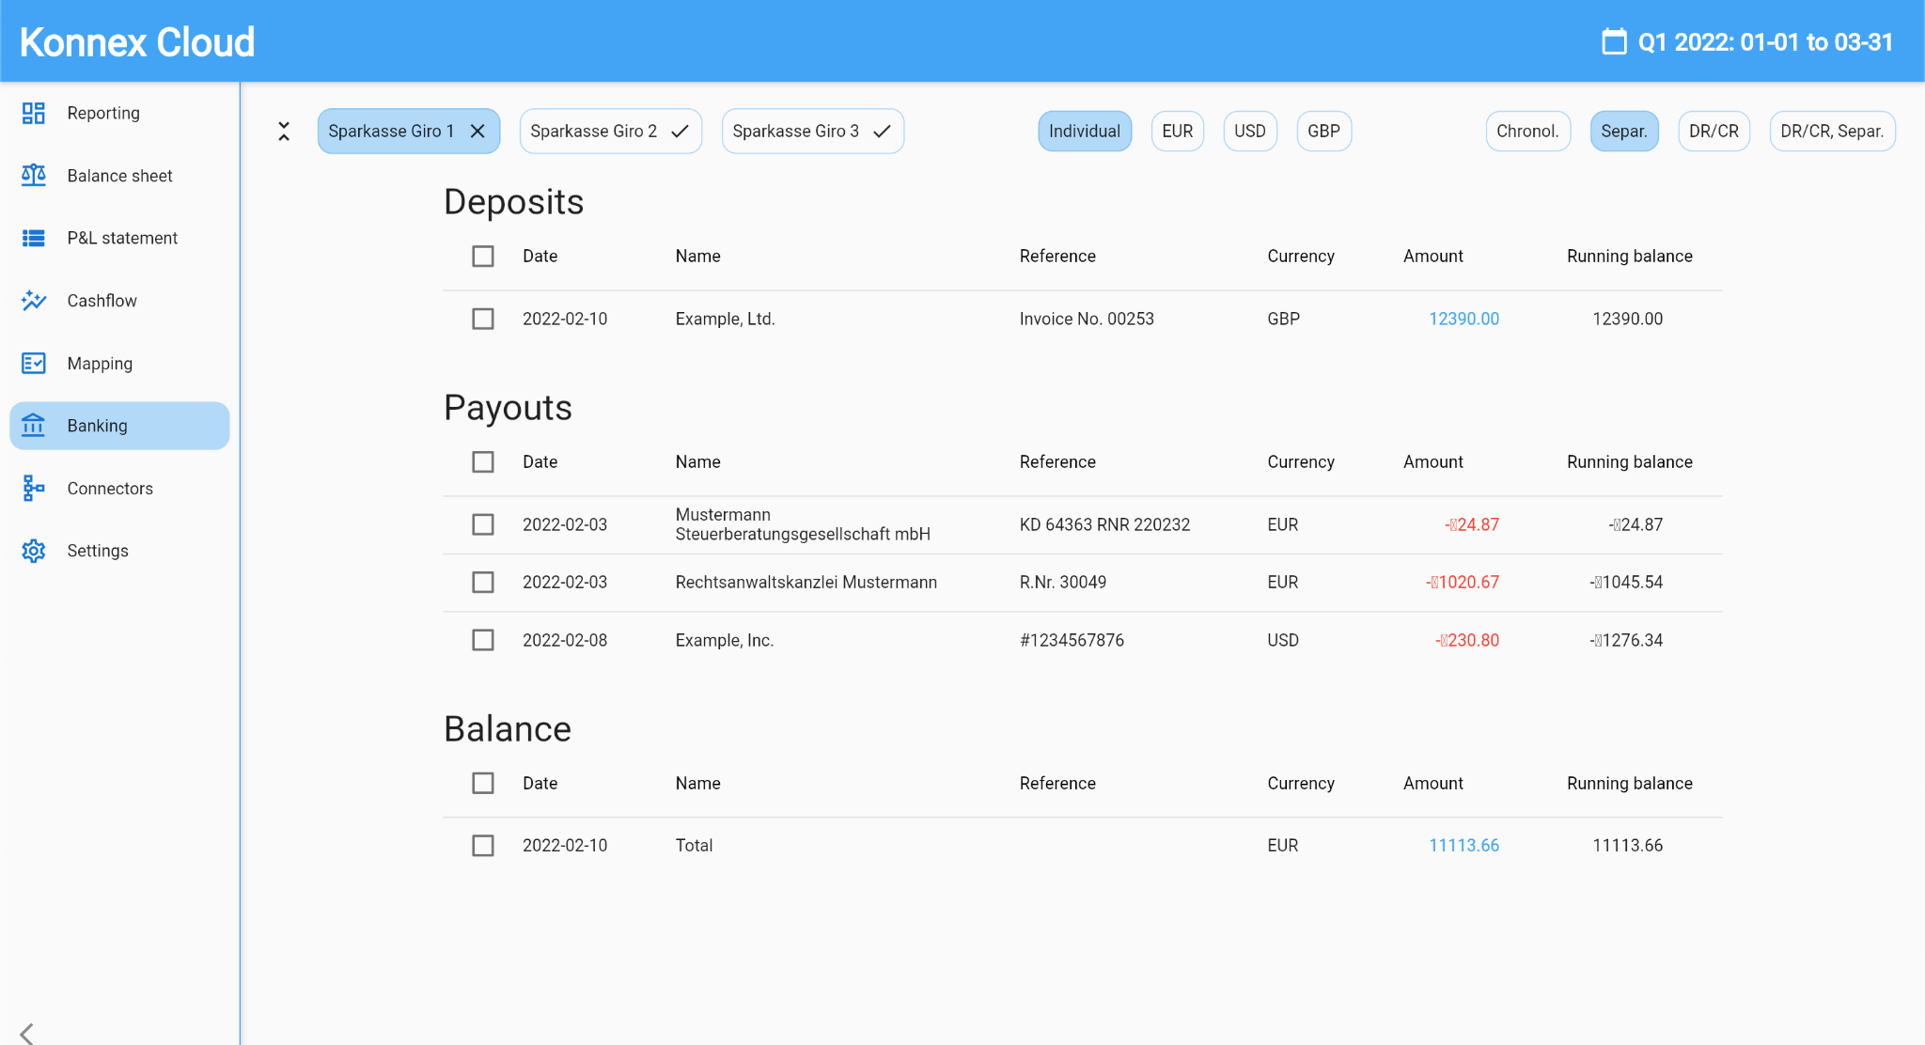Image resolution: width=1925 pixels, height=1045 pixels.
Task: Click the P&L statement list icon
Action: pos(34,239)
